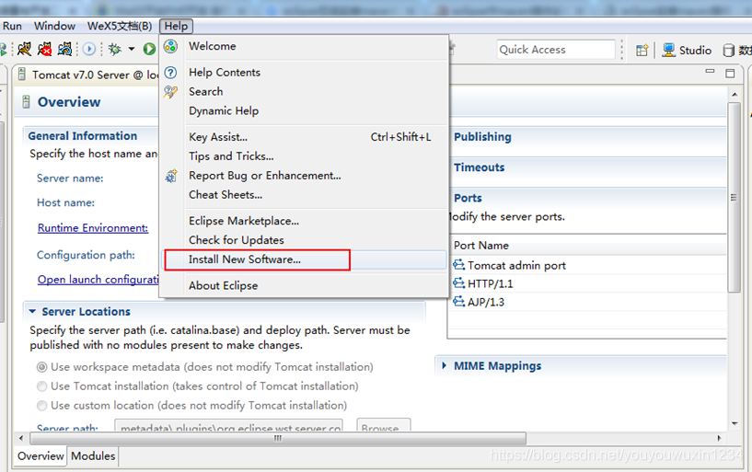Choose Report Bug or Enhancement

pos(265,176)
